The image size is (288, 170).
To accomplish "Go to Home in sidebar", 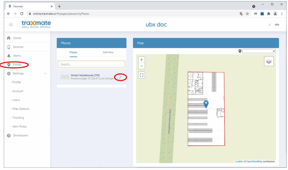I will [x=17, y=38].
